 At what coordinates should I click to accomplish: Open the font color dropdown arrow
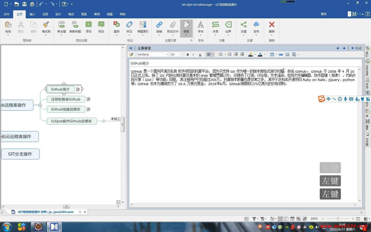(265, 54)
